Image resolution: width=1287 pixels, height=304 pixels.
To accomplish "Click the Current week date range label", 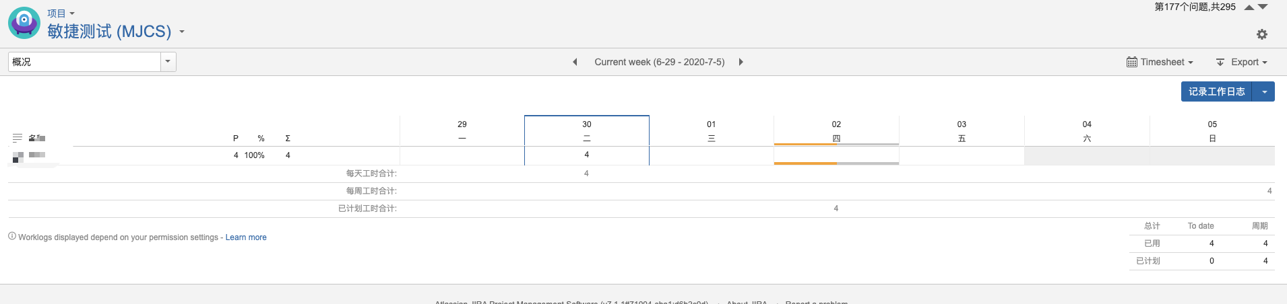I will click(x=660, y=62).
